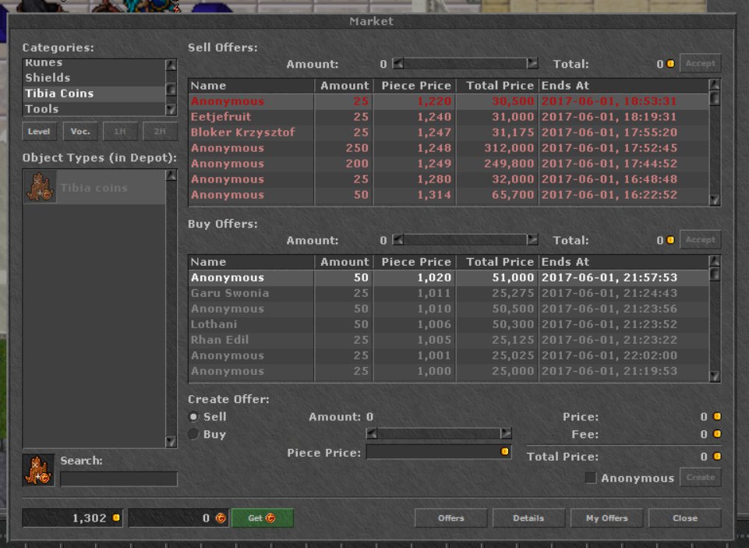Toggle the 1H filter button
This screenshot has width=749, height=548.
click(120, 132)
